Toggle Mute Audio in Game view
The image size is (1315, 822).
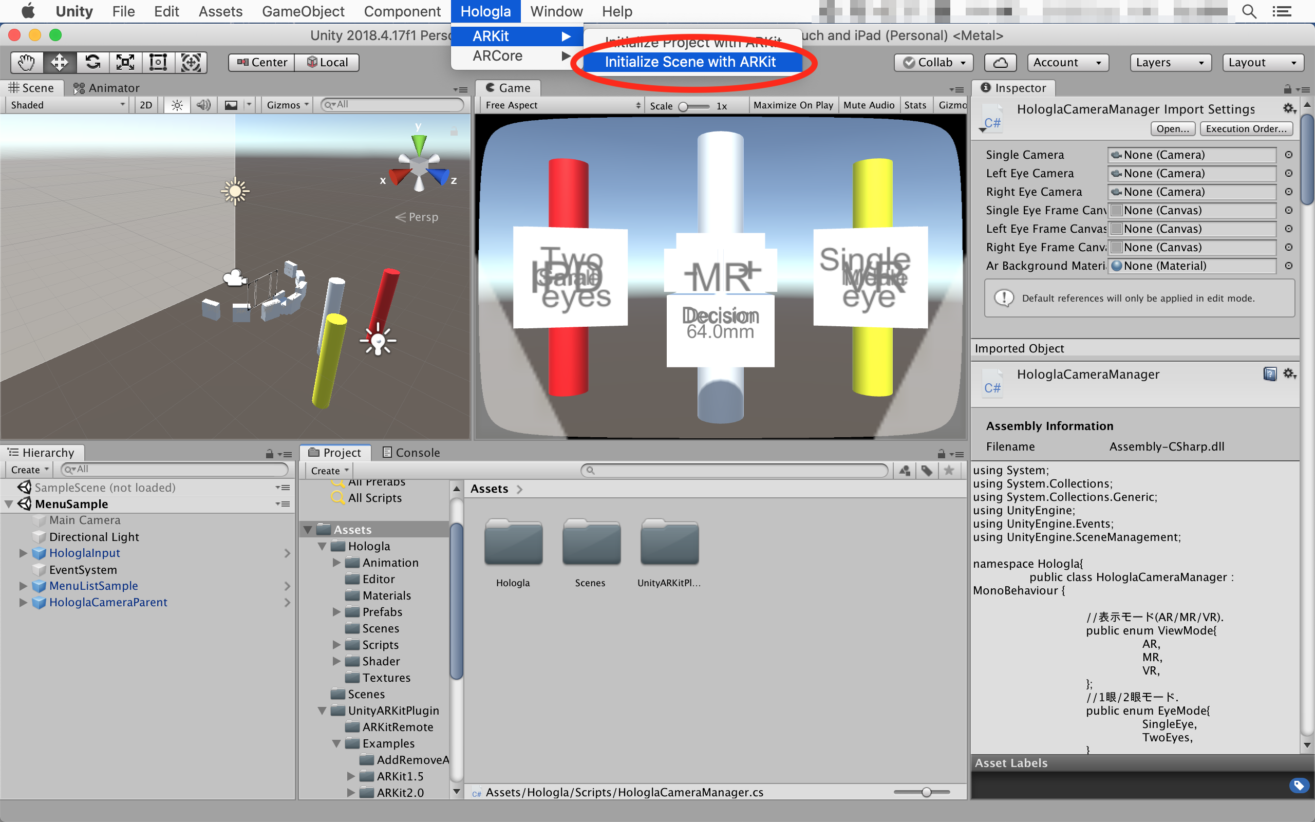[x=868, y=105]
